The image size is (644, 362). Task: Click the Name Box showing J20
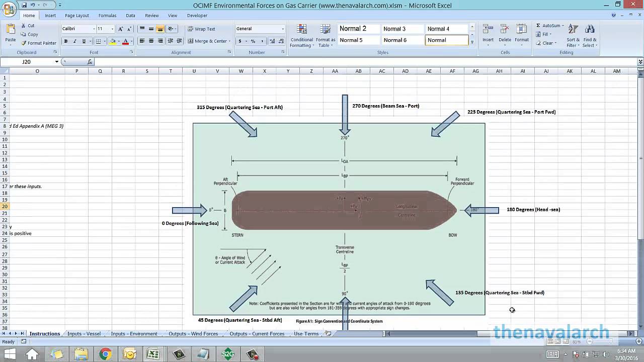coord(30,62)
